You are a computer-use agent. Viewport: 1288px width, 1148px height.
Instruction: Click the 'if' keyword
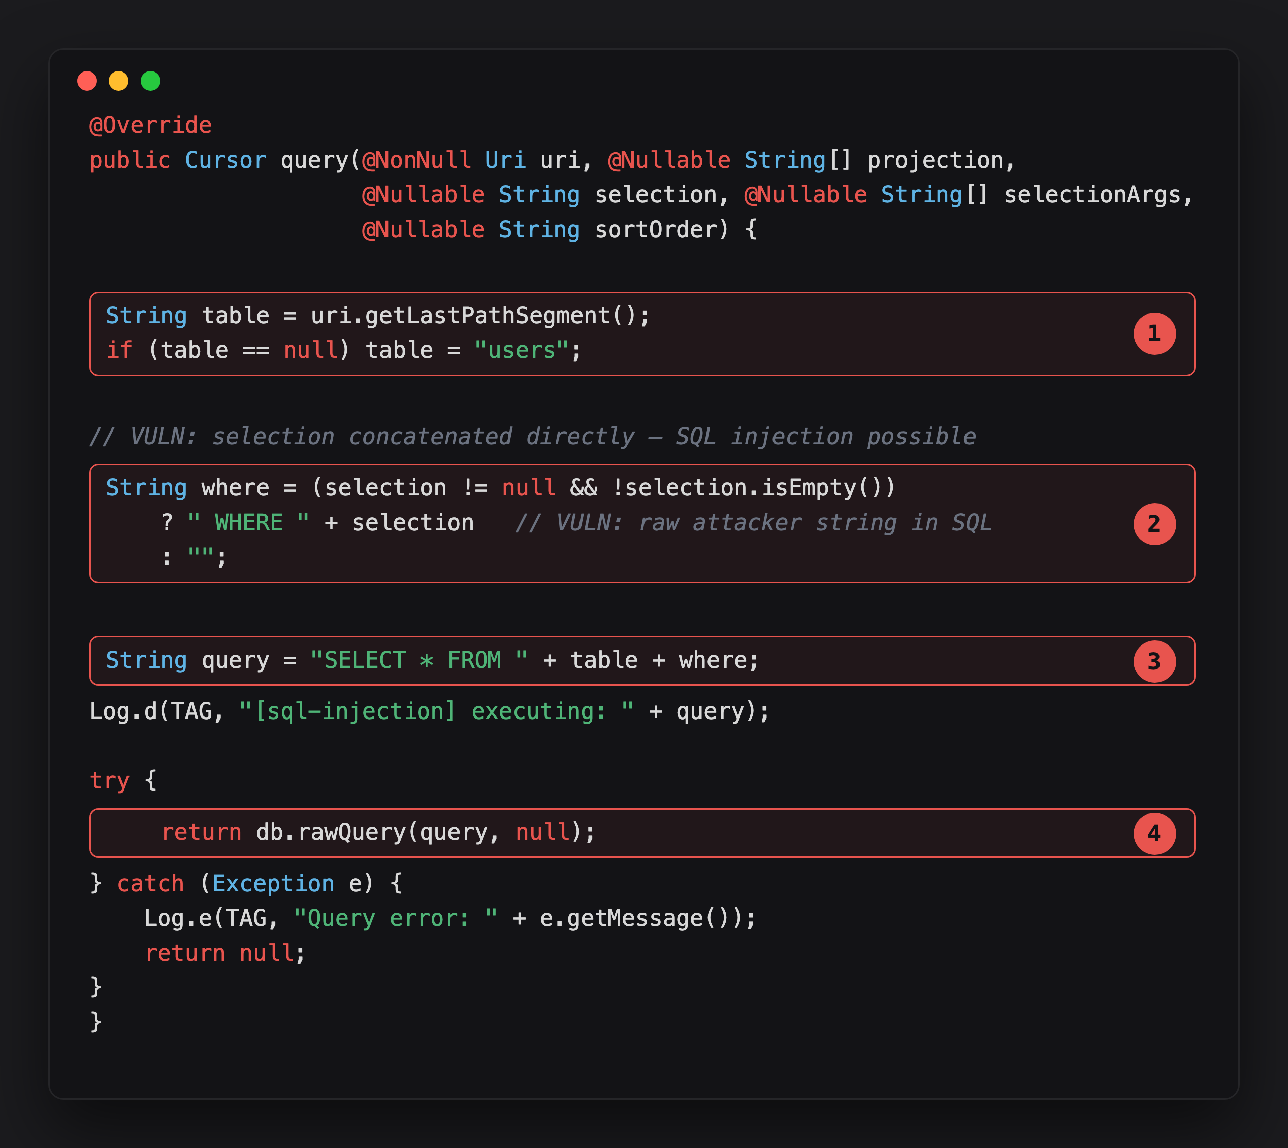coord(119,350)
